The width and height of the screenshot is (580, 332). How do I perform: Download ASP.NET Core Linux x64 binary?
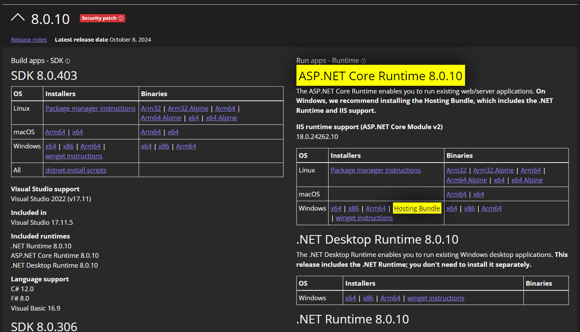pos(499,180)
